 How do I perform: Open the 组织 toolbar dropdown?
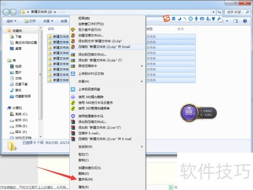click(x=12, y=21)
